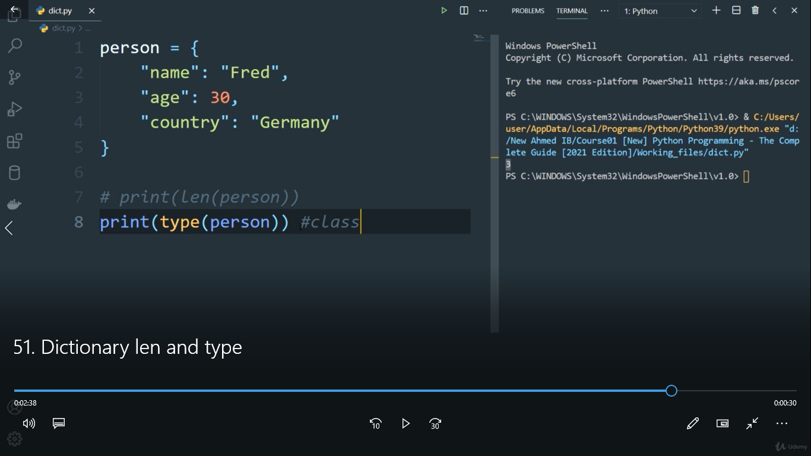
Task: Open the pen annotation tool
Action: coord(692,423)
